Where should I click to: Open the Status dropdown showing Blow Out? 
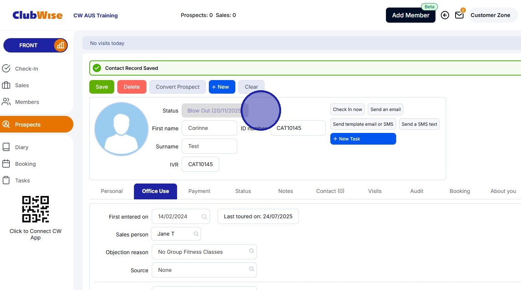tap(215, 111)
